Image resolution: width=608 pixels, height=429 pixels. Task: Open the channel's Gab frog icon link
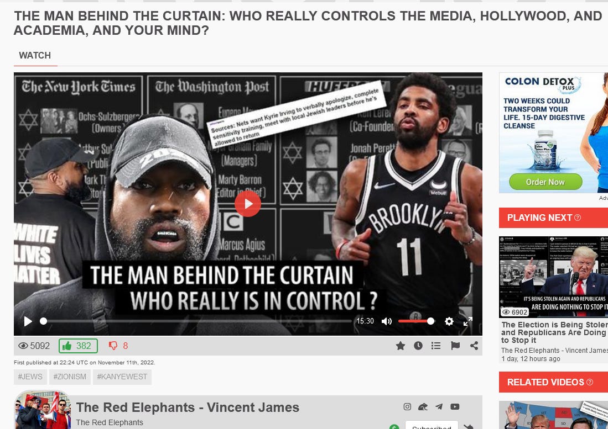(423, 406)
